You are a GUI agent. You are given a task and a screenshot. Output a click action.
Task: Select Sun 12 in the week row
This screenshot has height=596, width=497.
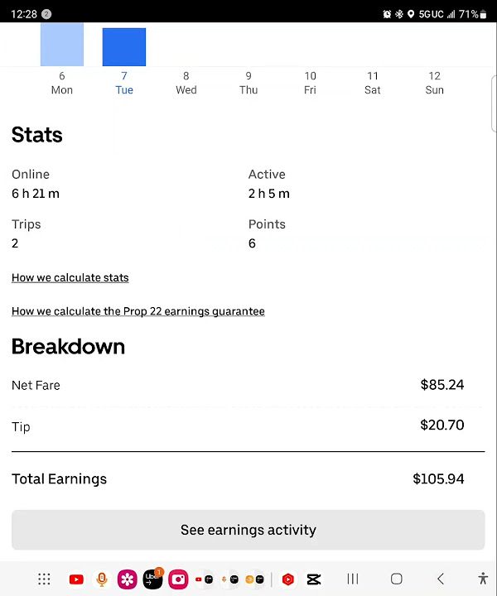tap(435, 83)
